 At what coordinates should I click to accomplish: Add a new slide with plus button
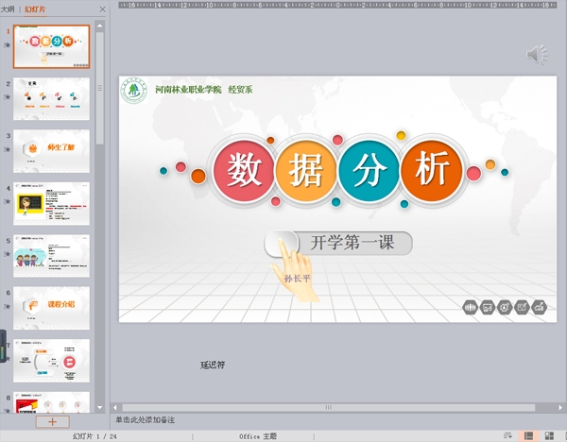tap(52, 422)
